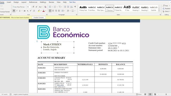The height and width of the screenshot is (96, 171).
Task: Apply text highlight color marker
Action: [x=39, y=11]
